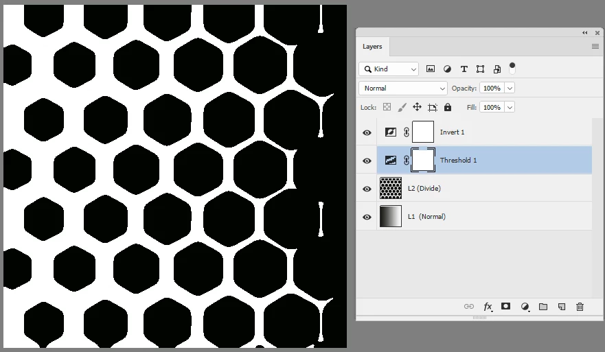Select layer name Invert 1
The image size is (605, 352).
(453, 132)
